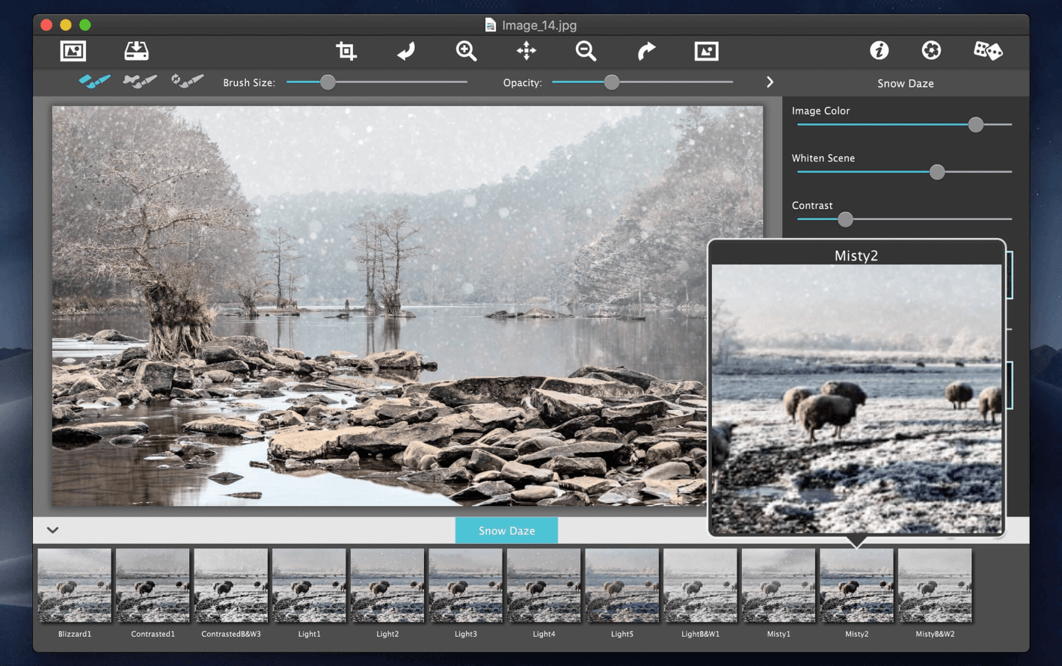Open the info icon
Image resolution: width=1062 pixels, height=666 pixels.
tap(880, 50)
